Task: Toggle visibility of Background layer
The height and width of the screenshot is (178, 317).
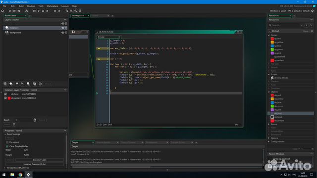Action: click(x=63, y=33)
